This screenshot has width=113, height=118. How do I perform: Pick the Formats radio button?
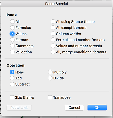pyautogui.click(x=12, y=40)
